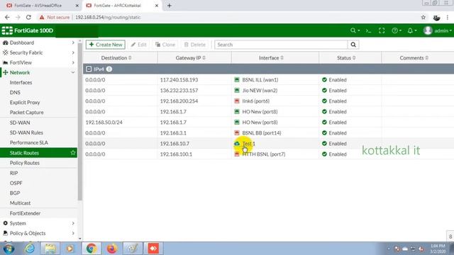Sort by the Interface column
The width and height of the screenshot is (454, 255).
click(x=271, y=58)
